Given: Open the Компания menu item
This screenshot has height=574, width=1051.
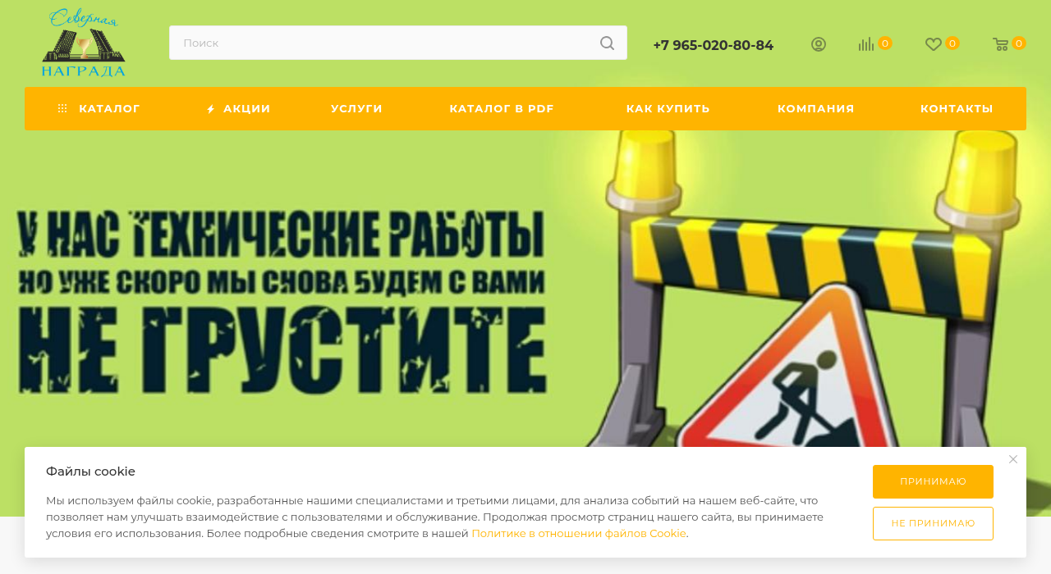Looking at the screenshot, I should (816, 108).
